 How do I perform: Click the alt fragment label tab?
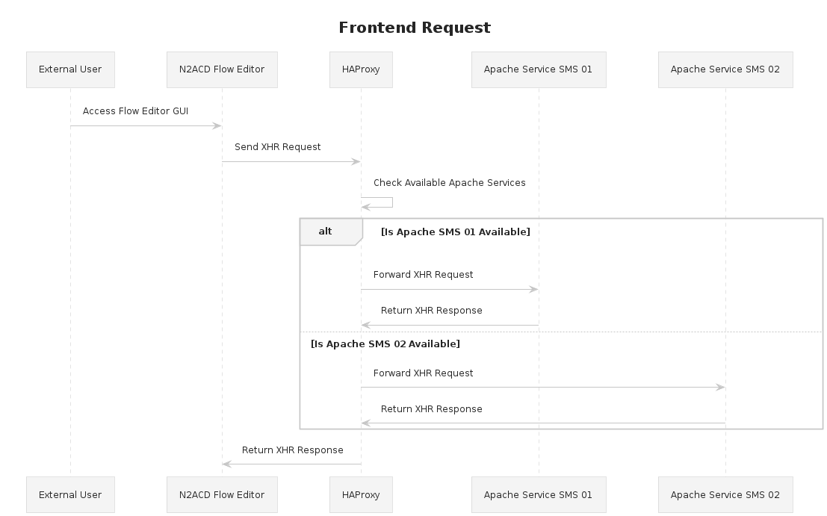326,231
